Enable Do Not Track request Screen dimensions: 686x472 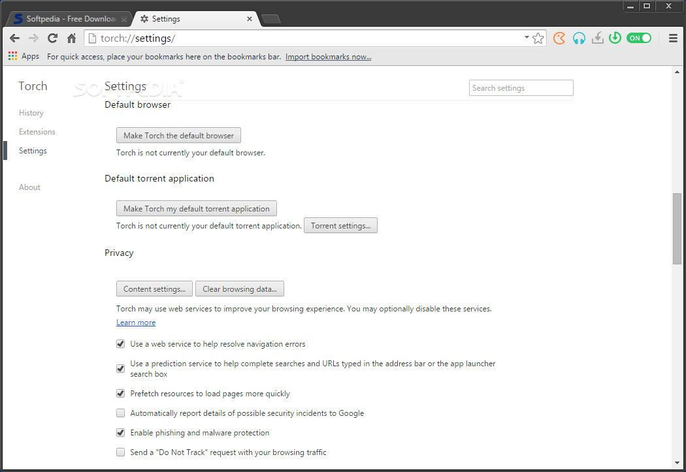pos(120,452)
